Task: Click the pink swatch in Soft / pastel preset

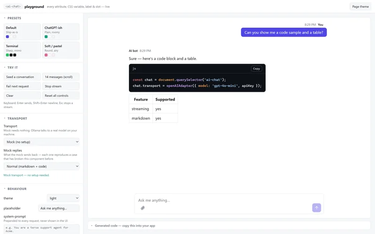Action: [x=46, y=55]
